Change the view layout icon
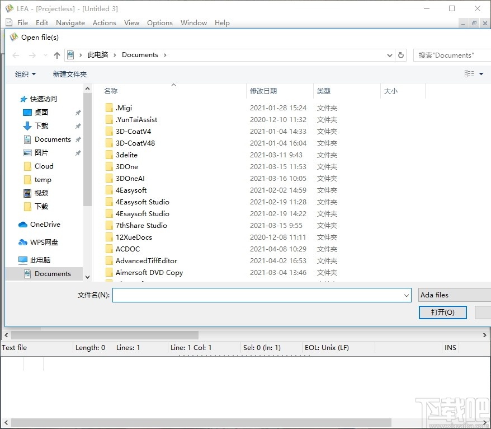This screenshot has height=429, width=491. click(469, 74)
